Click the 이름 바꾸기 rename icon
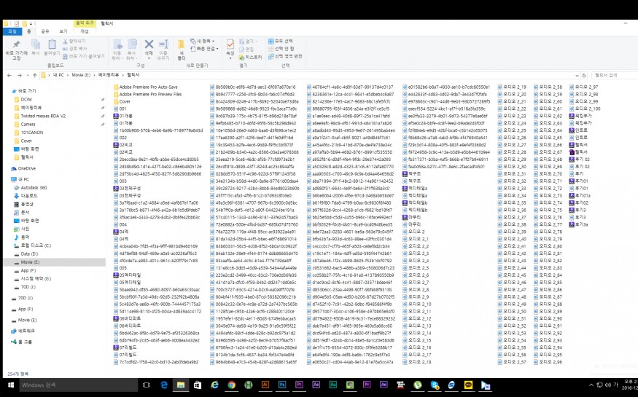The image size is (638, 397). 164,45
